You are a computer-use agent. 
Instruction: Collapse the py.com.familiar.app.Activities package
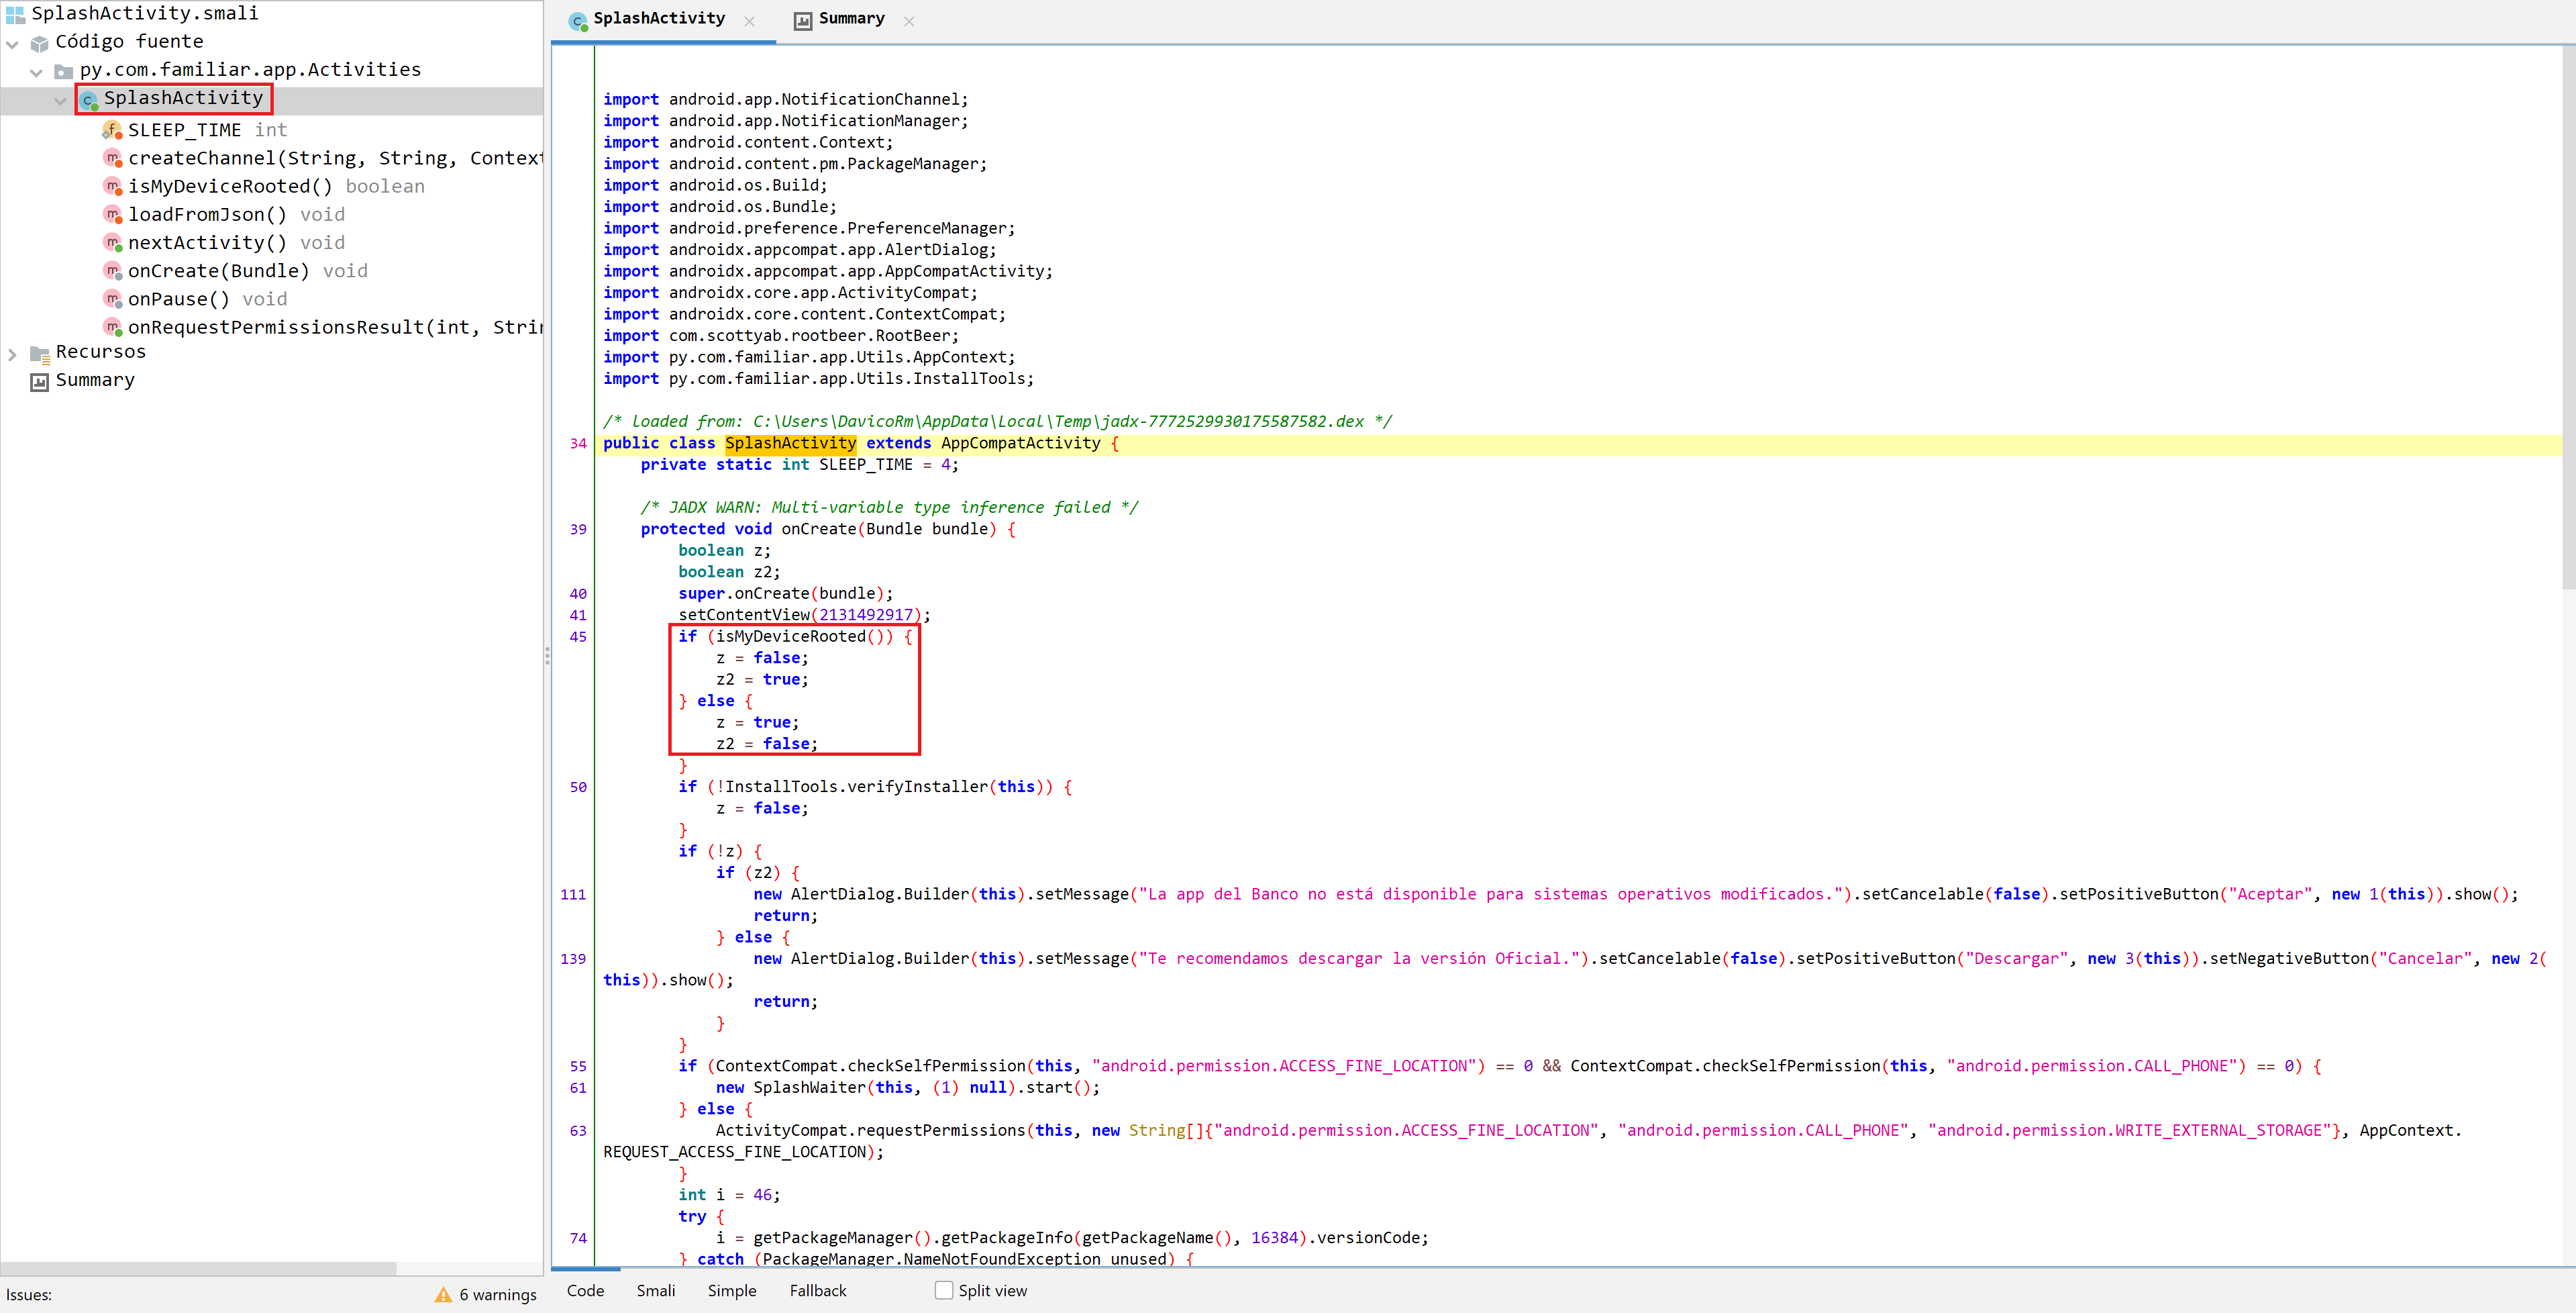[36, 71]
